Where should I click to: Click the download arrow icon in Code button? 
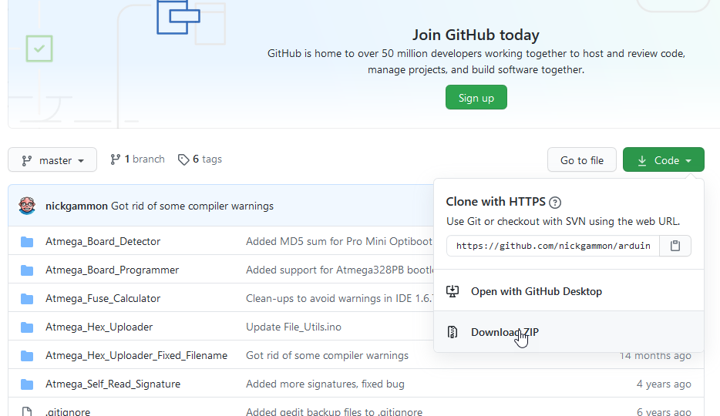pos(642,160)
